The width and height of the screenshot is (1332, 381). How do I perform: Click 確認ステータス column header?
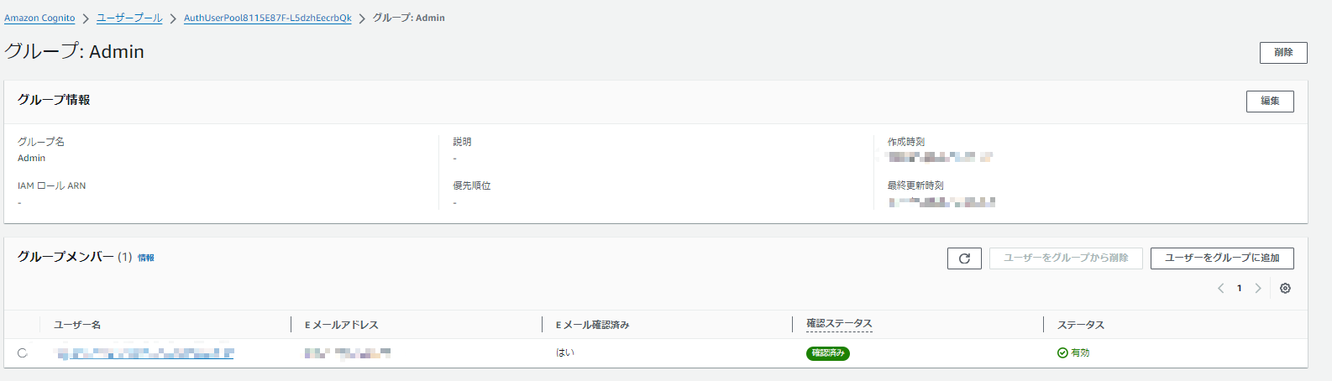click(839, 324)
